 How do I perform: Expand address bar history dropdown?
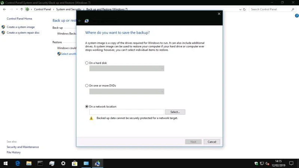click(x=240, y=9)
